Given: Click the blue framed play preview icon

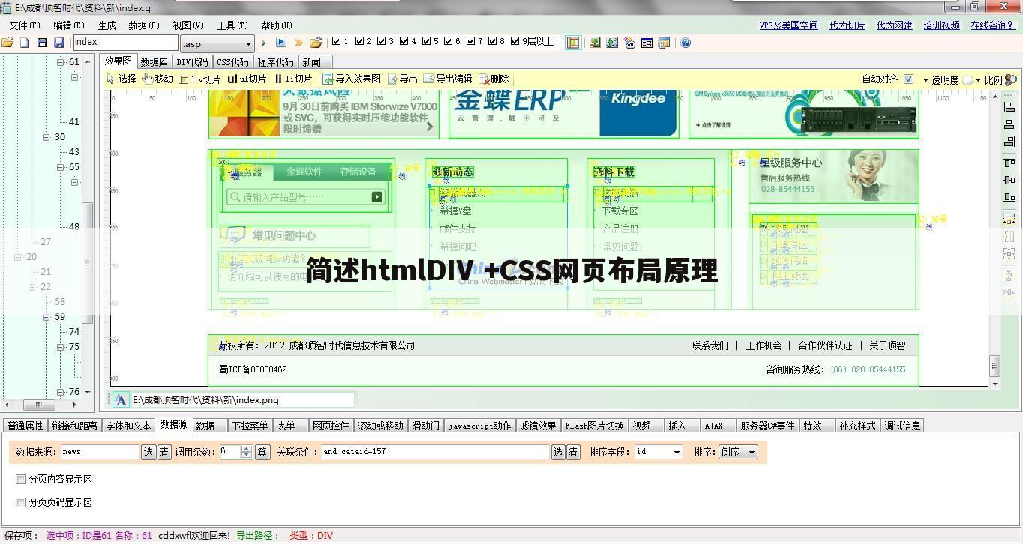Looking at the screenshot, I should pos(281,43).
